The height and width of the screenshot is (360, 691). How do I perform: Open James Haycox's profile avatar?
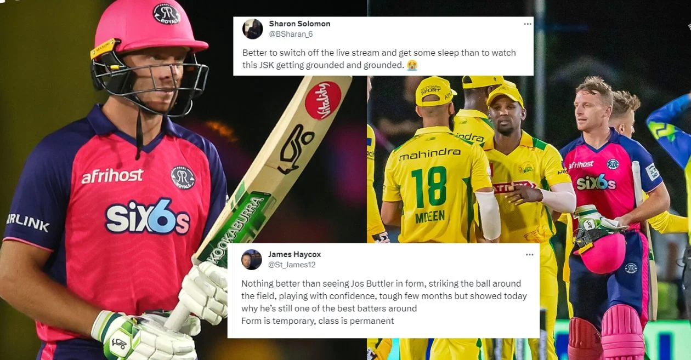(x=252, y=259)
